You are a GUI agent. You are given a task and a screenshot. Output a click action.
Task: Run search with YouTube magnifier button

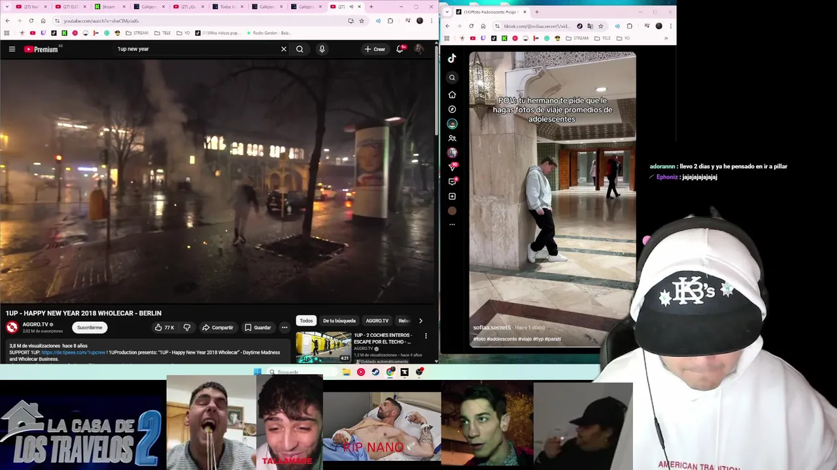pyautogui.click(x=299, y=49)
